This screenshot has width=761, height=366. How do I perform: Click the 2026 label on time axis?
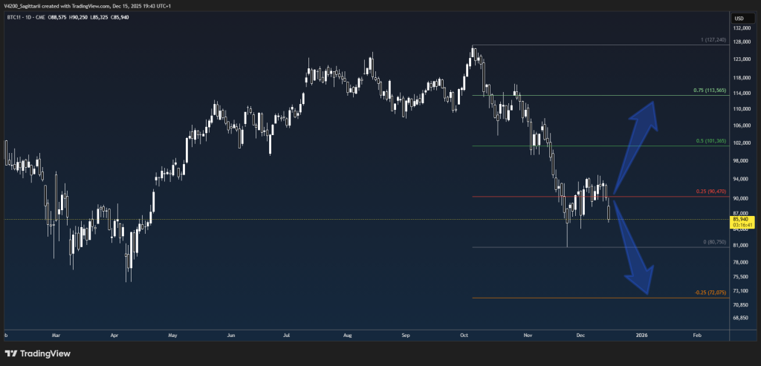(x=641, y=336)
